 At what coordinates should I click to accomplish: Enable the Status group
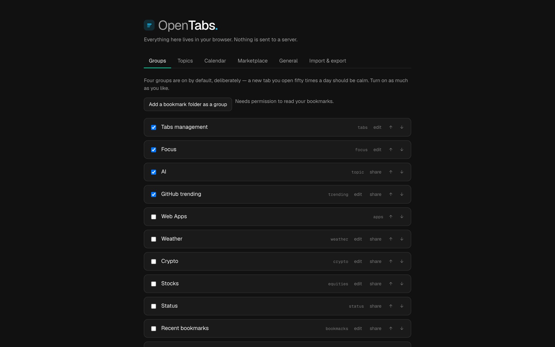pyautogui.click(x=154, y=306)
